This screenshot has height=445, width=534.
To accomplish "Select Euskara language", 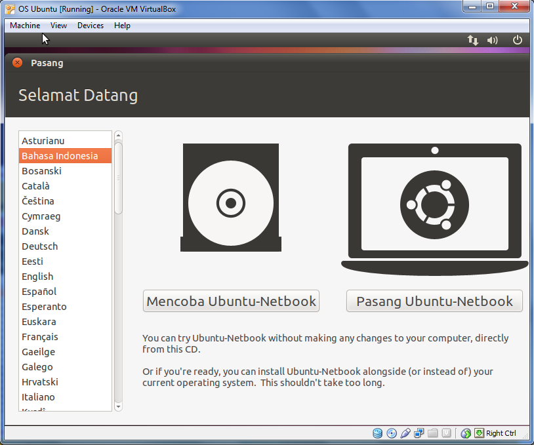I will (65, 322).
